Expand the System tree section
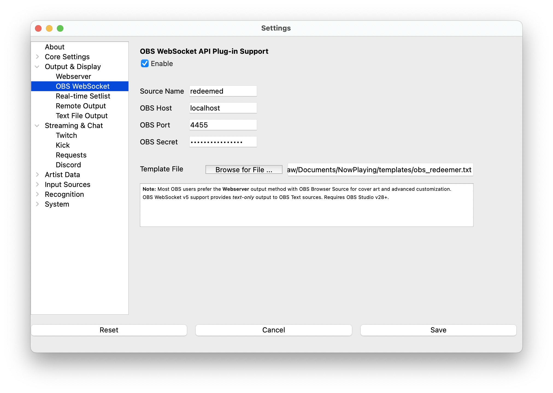The image size is (553, 393). [37, 204]
